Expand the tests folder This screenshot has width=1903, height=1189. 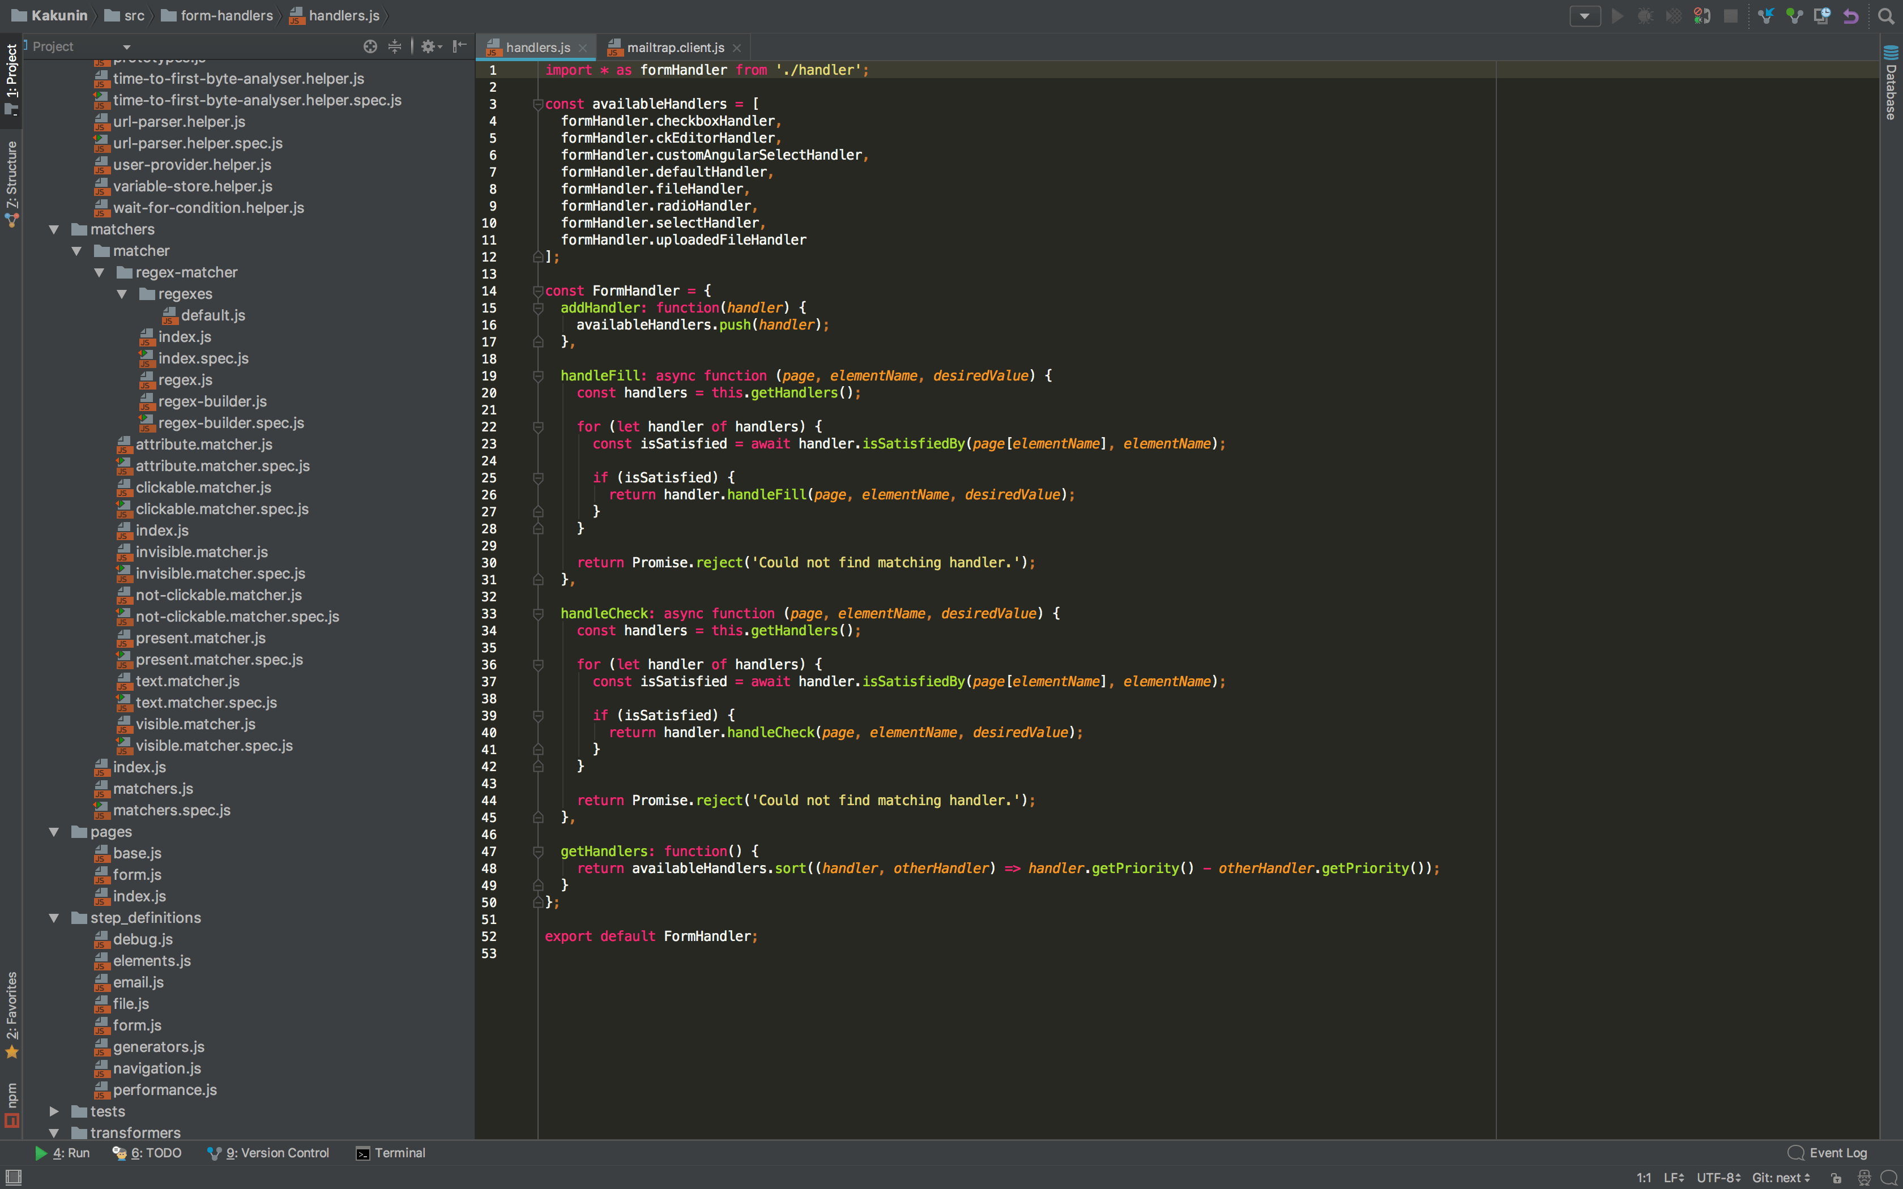[54, 1111]
